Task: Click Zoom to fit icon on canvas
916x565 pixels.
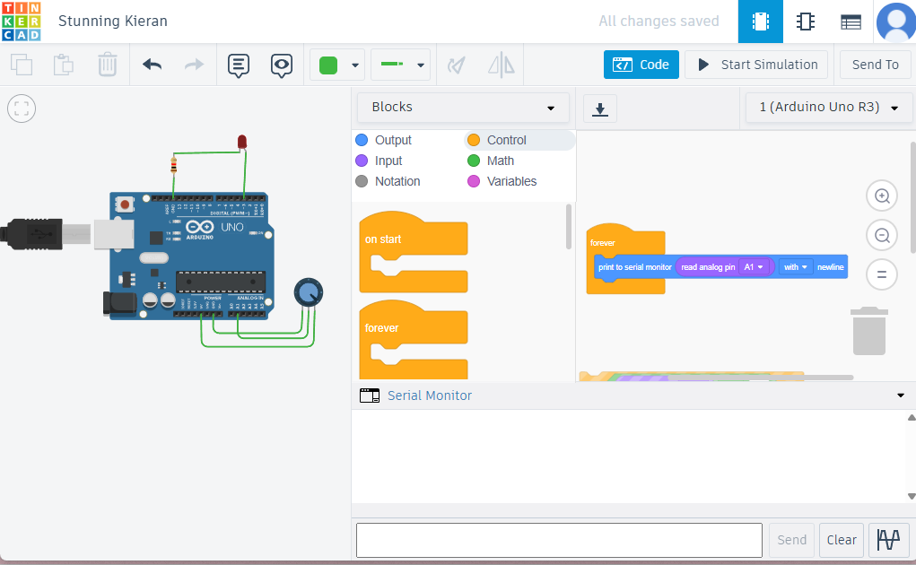Action: tap(22, 109)
